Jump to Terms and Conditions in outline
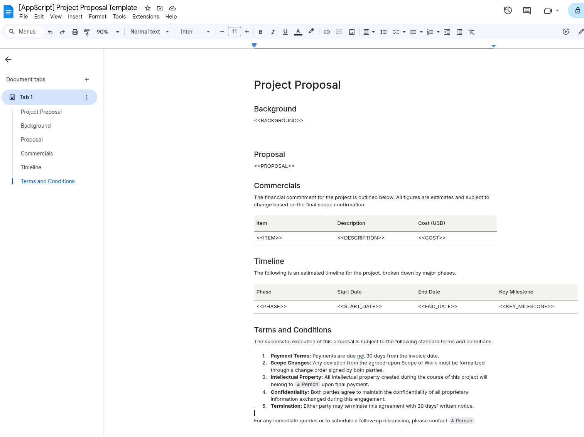 [x=48, y=181]
